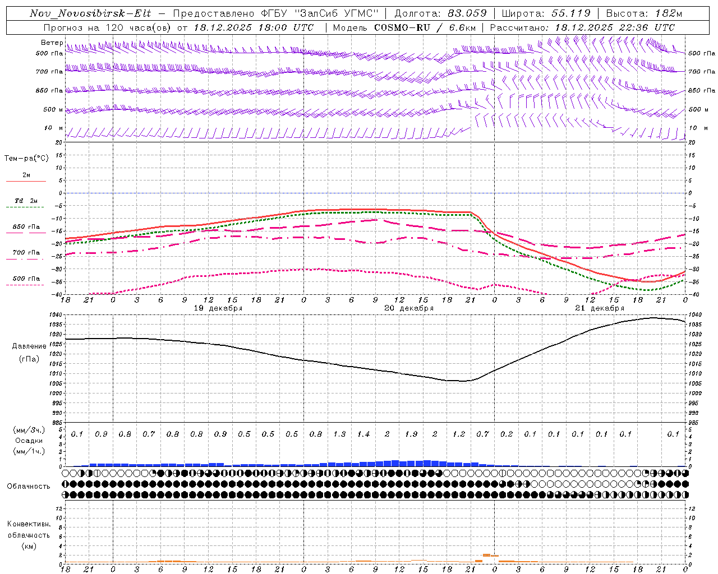The height and width of the screenshot is (574, 718).
Task: Click the Тем-ра(°C) axis title
Action: tap(26, 159)
